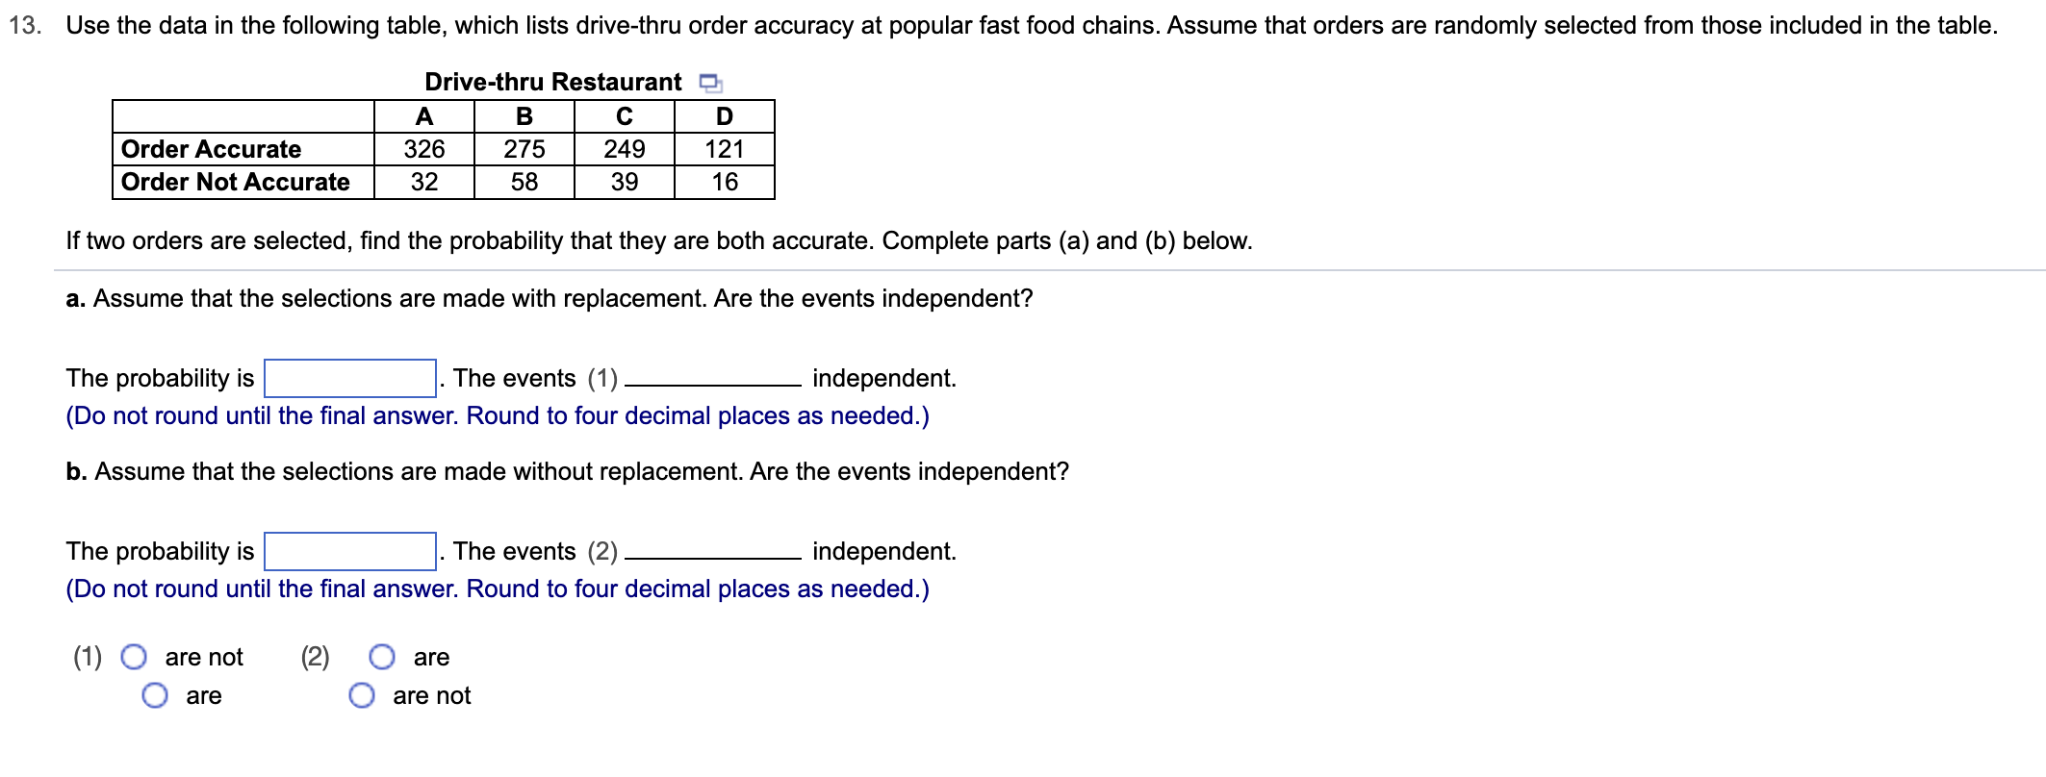Select the value 249 under column C
2046x777 pixels.
point(625,149)
